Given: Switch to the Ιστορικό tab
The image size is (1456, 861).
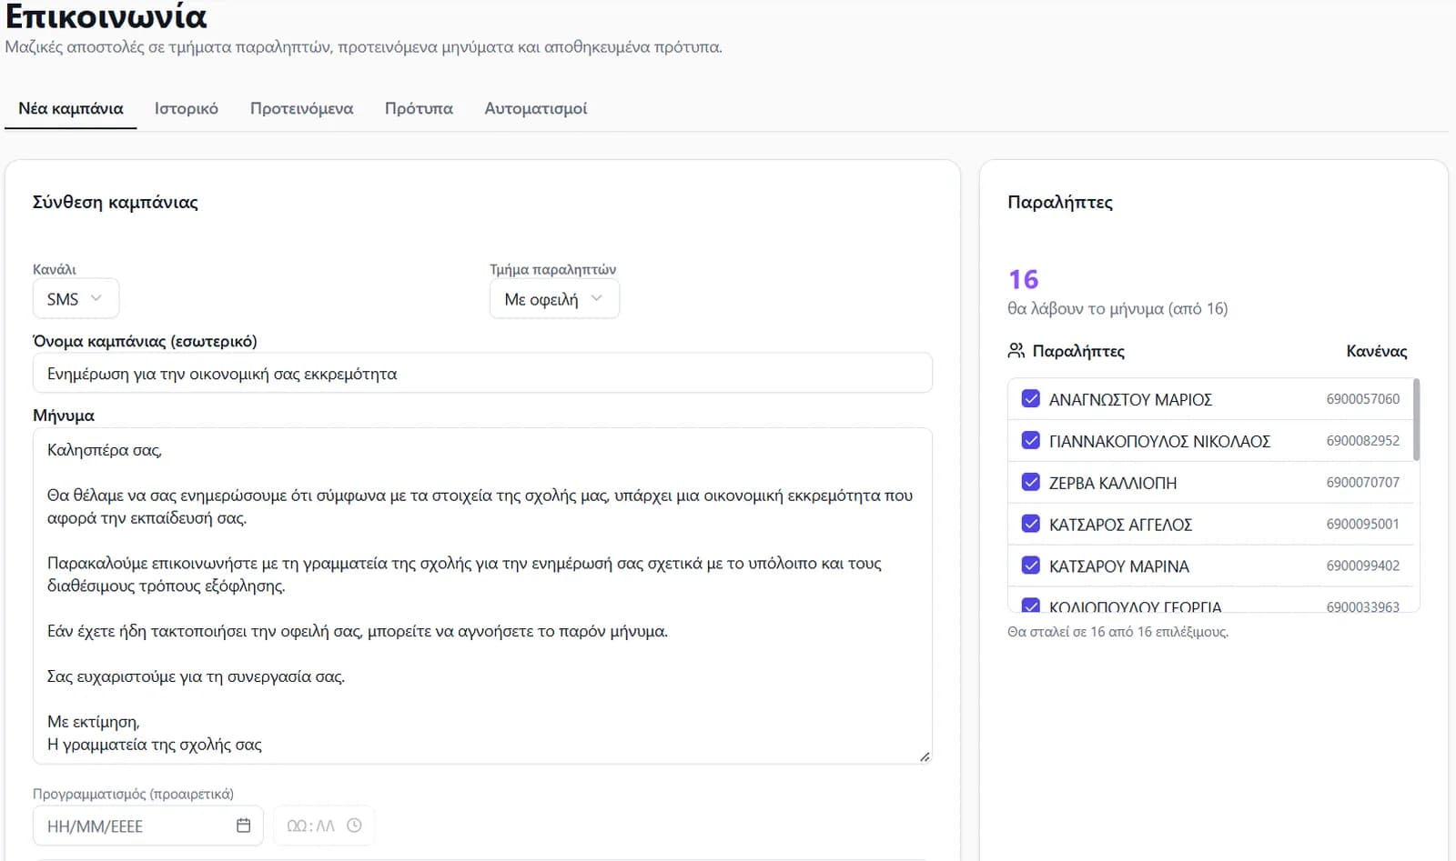Looking at the screenshot, I should [187, 108].
